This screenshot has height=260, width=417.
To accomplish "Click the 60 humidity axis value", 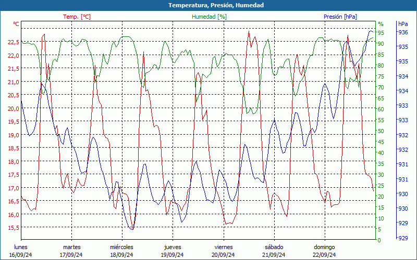I will click(381, 109).
